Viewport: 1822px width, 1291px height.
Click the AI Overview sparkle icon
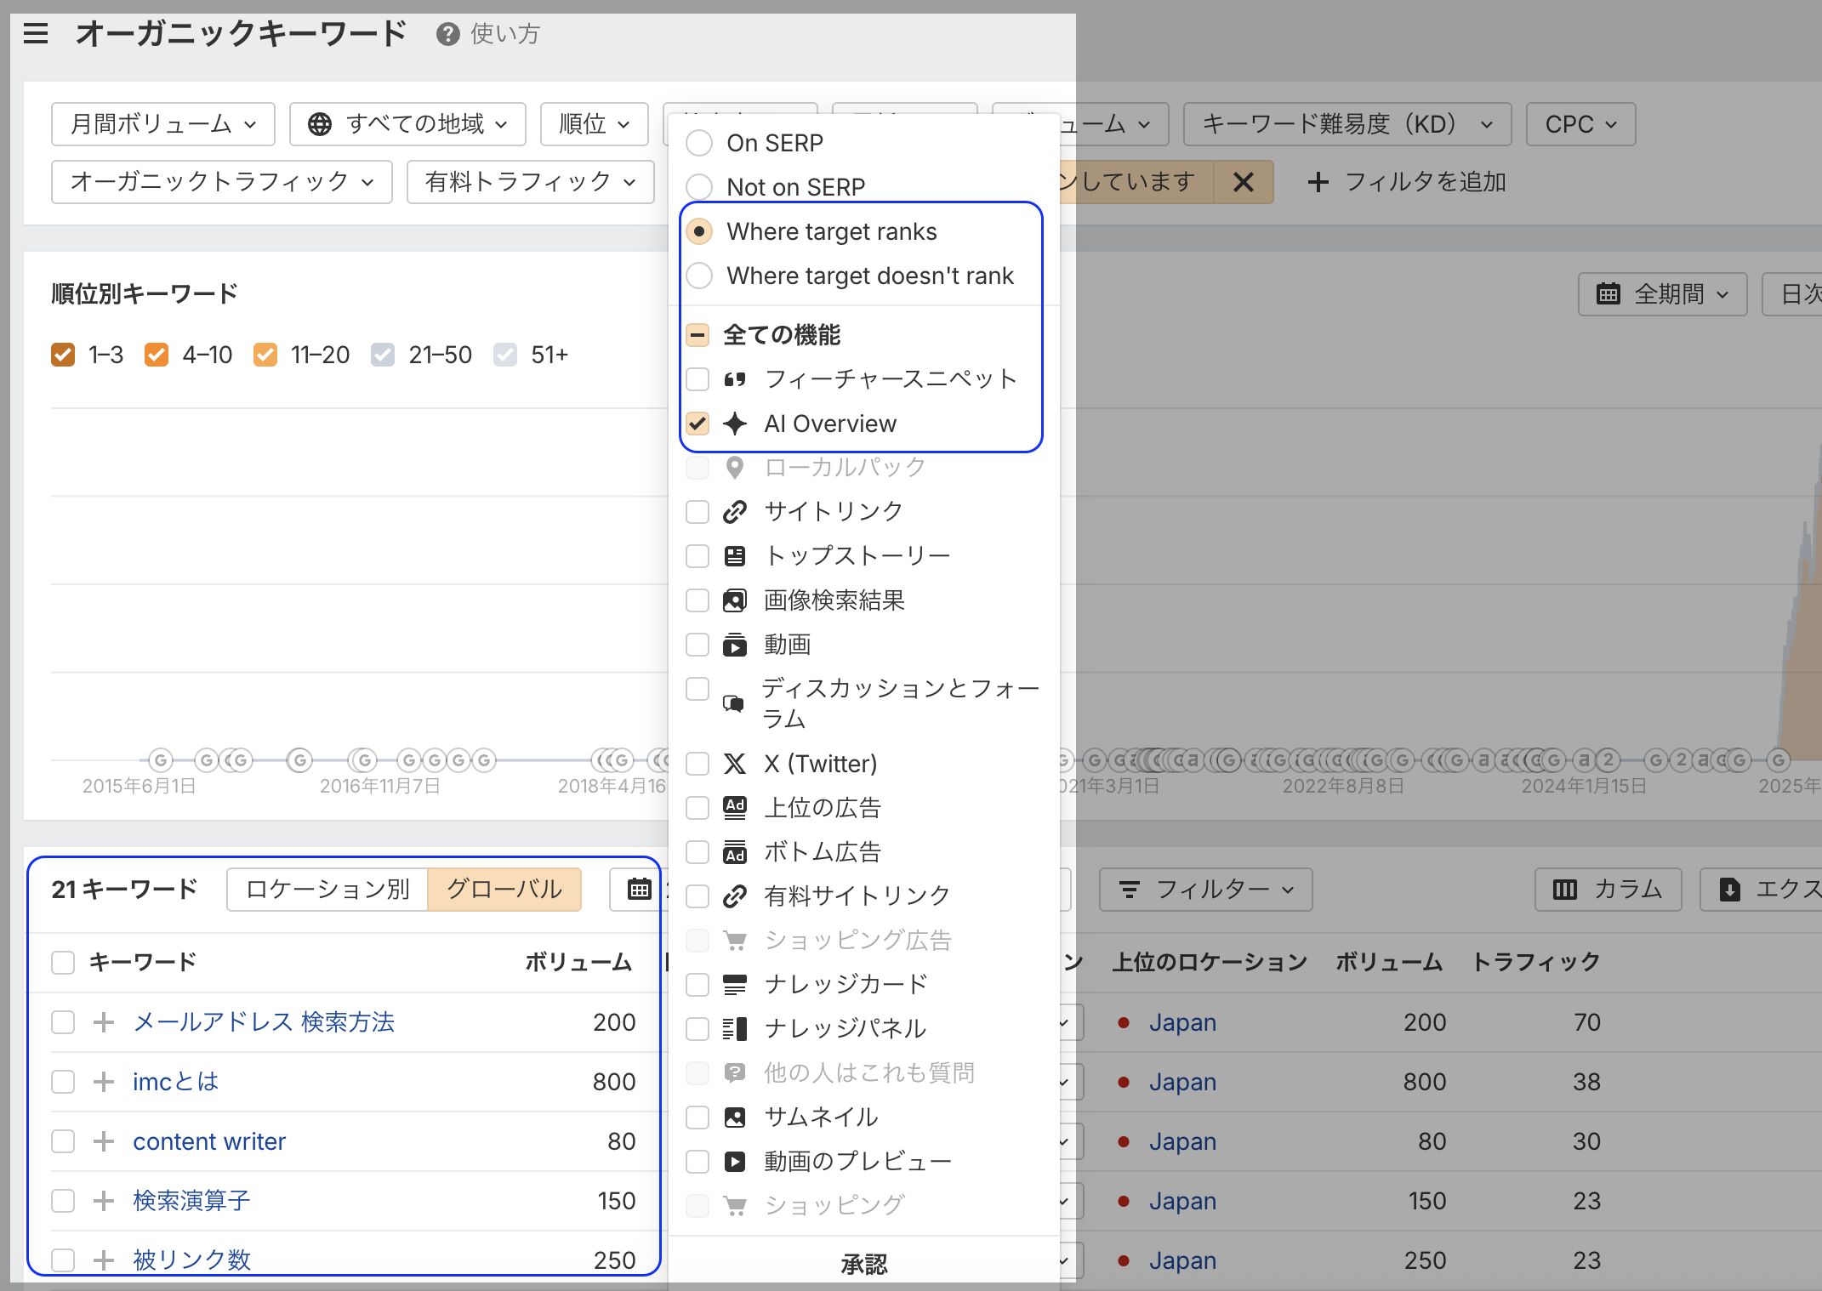pyautogui.click(x=735, y=424)
